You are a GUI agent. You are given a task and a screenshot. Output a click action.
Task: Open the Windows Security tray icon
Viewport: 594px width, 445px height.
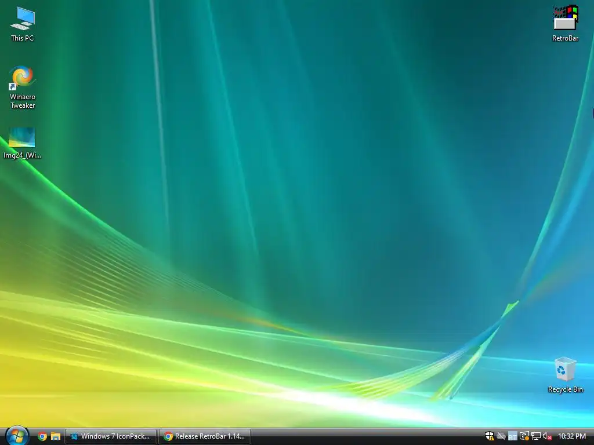point(490,436)
